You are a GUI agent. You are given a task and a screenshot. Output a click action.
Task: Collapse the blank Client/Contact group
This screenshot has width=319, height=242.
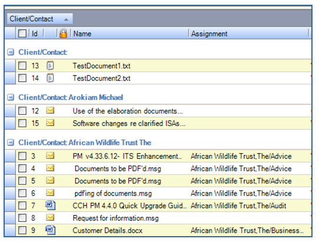11,52
